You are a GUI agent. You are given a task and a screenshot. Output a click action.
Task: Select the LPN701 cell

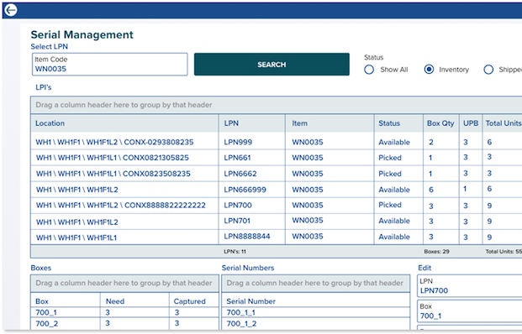point(237,221)
